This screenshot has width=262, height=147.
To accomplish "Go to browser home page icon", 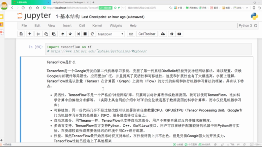I will pyautogui.click(x=30, y=8).
